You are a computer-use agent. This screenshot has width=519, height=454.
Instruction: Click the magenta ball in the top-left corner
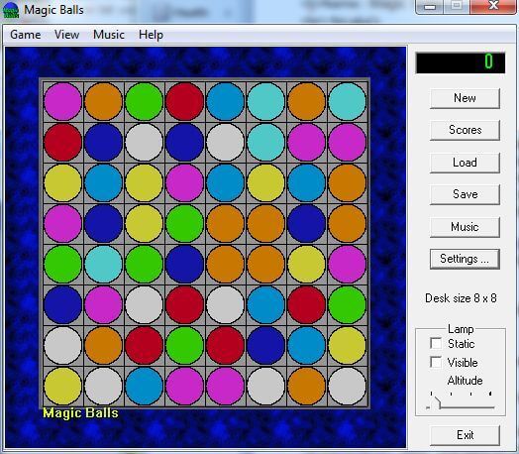click(62, 101)
